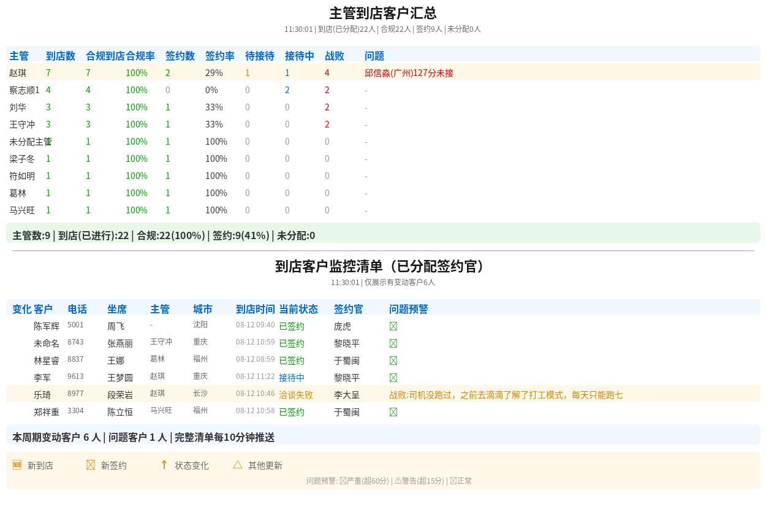The image size is (766, 515).
Task: Click the green summary bar 主管数:9
Action: (383, 233)
